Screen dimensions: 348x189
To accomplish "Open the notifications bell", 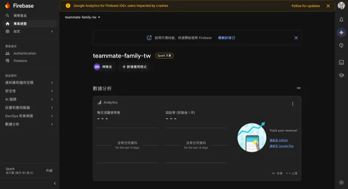I will pos(341,20).
